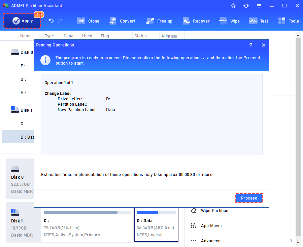
Task: Select Disk 1 in partition list
Action: click(x=22, y=110)
